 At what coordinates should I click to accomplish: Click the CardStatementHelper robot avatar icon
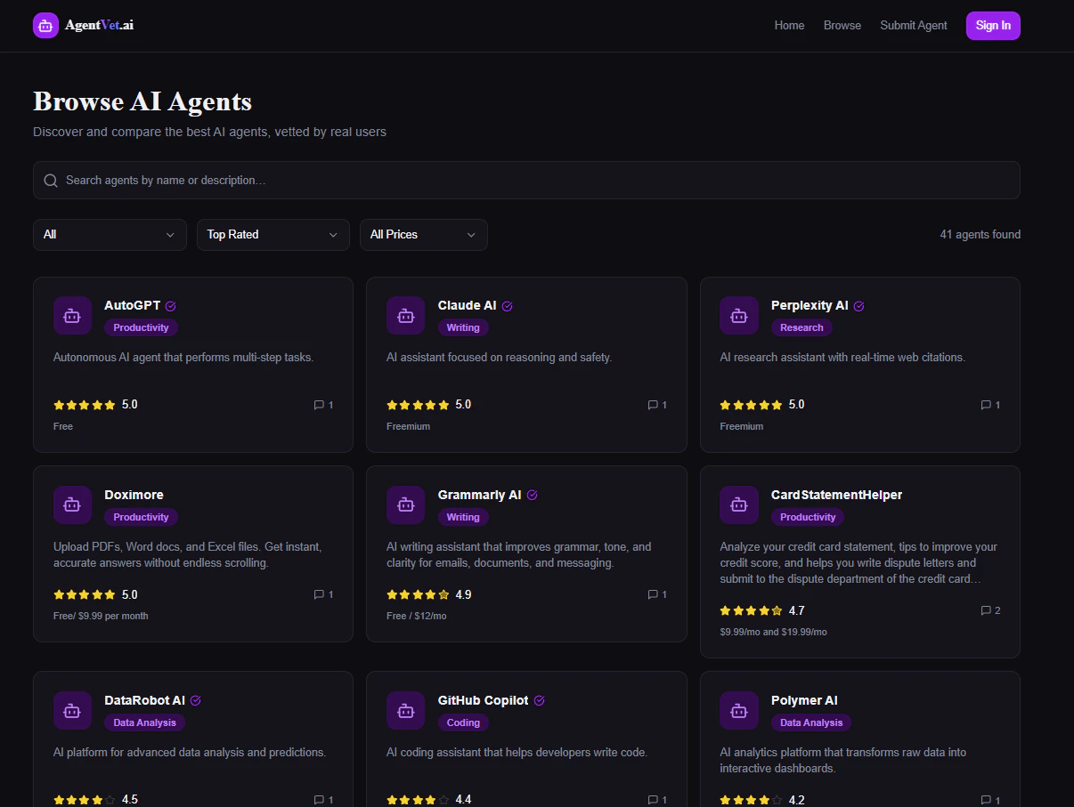(x=738, y=505)
